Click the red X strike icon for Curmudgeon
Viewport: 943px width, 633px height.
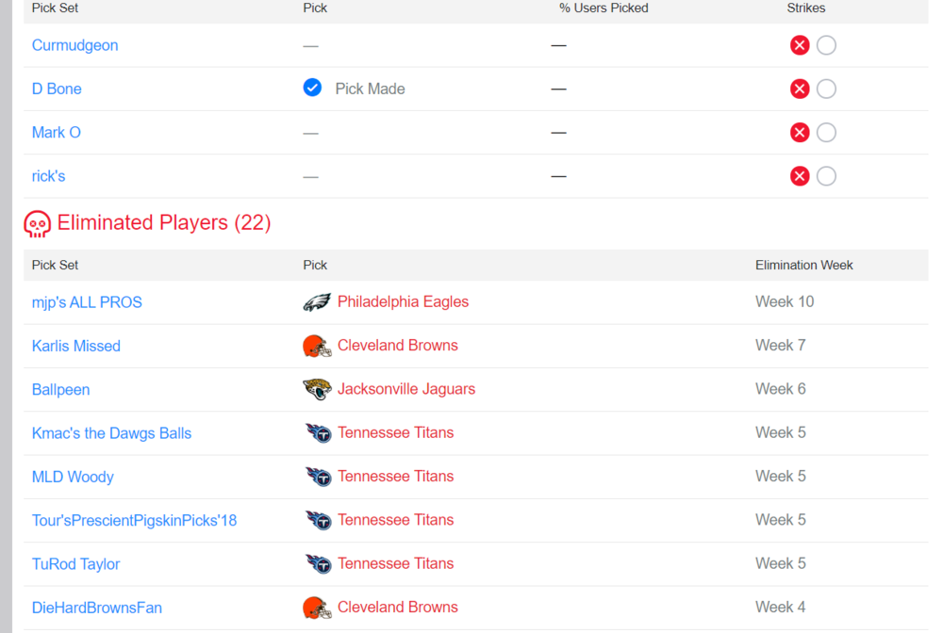tap(800, 45)
